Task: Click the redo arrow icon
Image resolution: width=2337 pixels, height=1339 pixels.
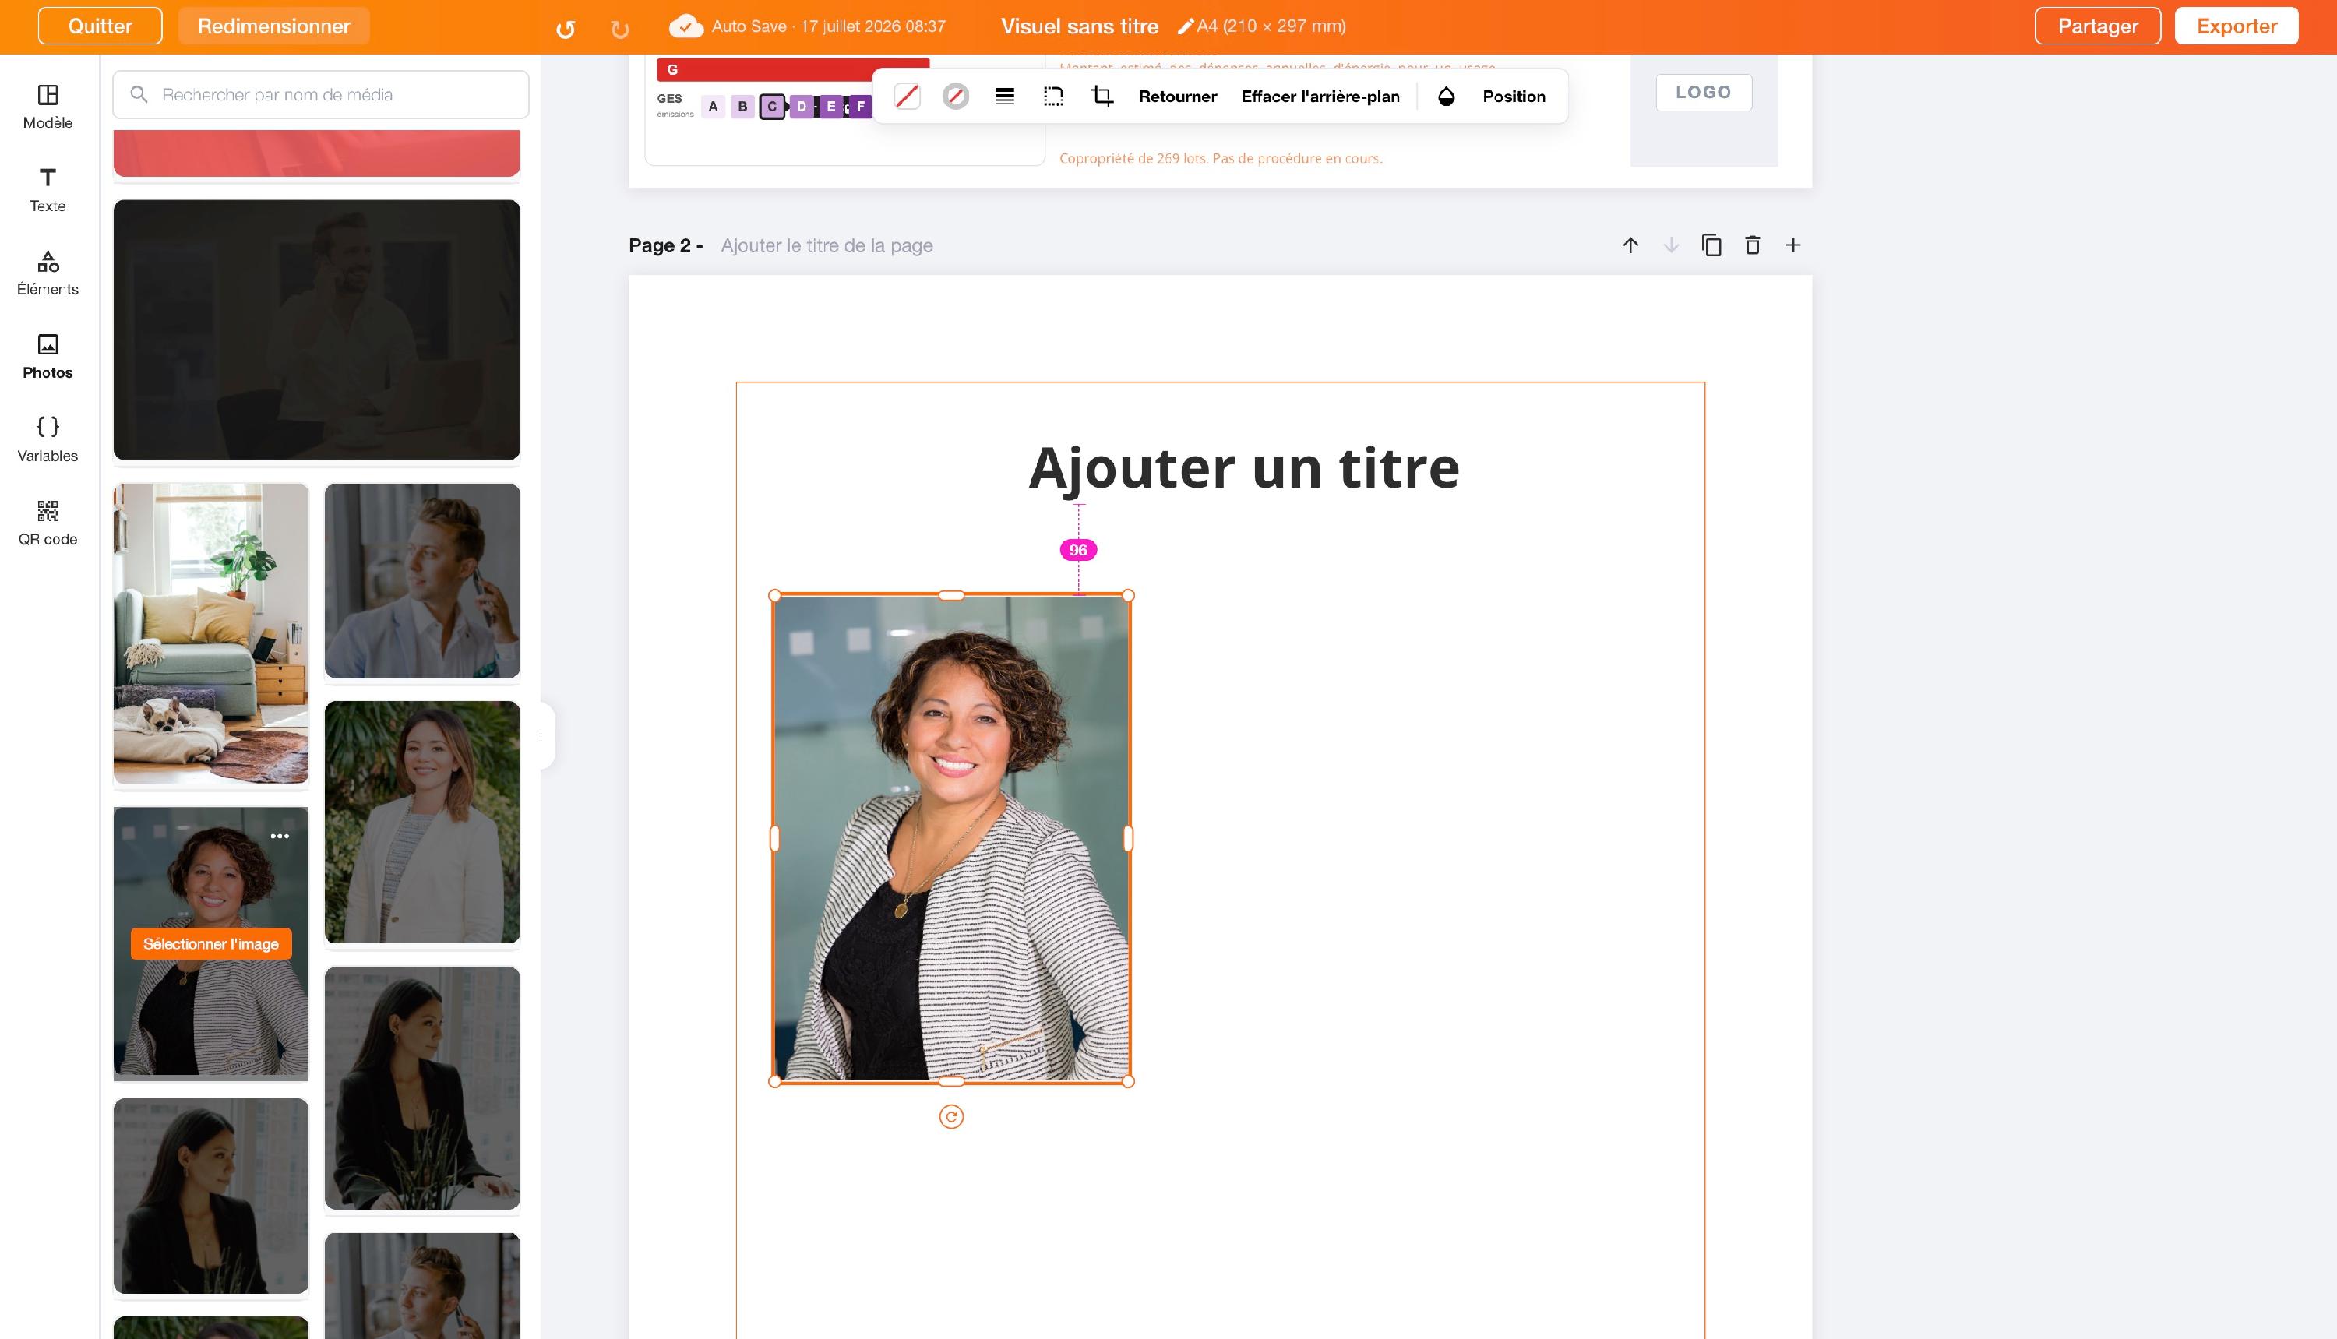Action: [x=620, y=30]
